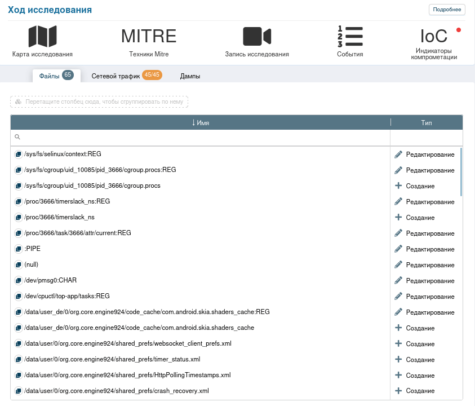Click the table's vertical scrollbar
This screenshot has height=406, width=475.
pyautogui.click(x=461, y=172)
